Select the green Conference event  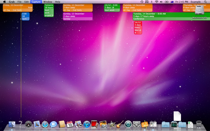pos(171,16)
